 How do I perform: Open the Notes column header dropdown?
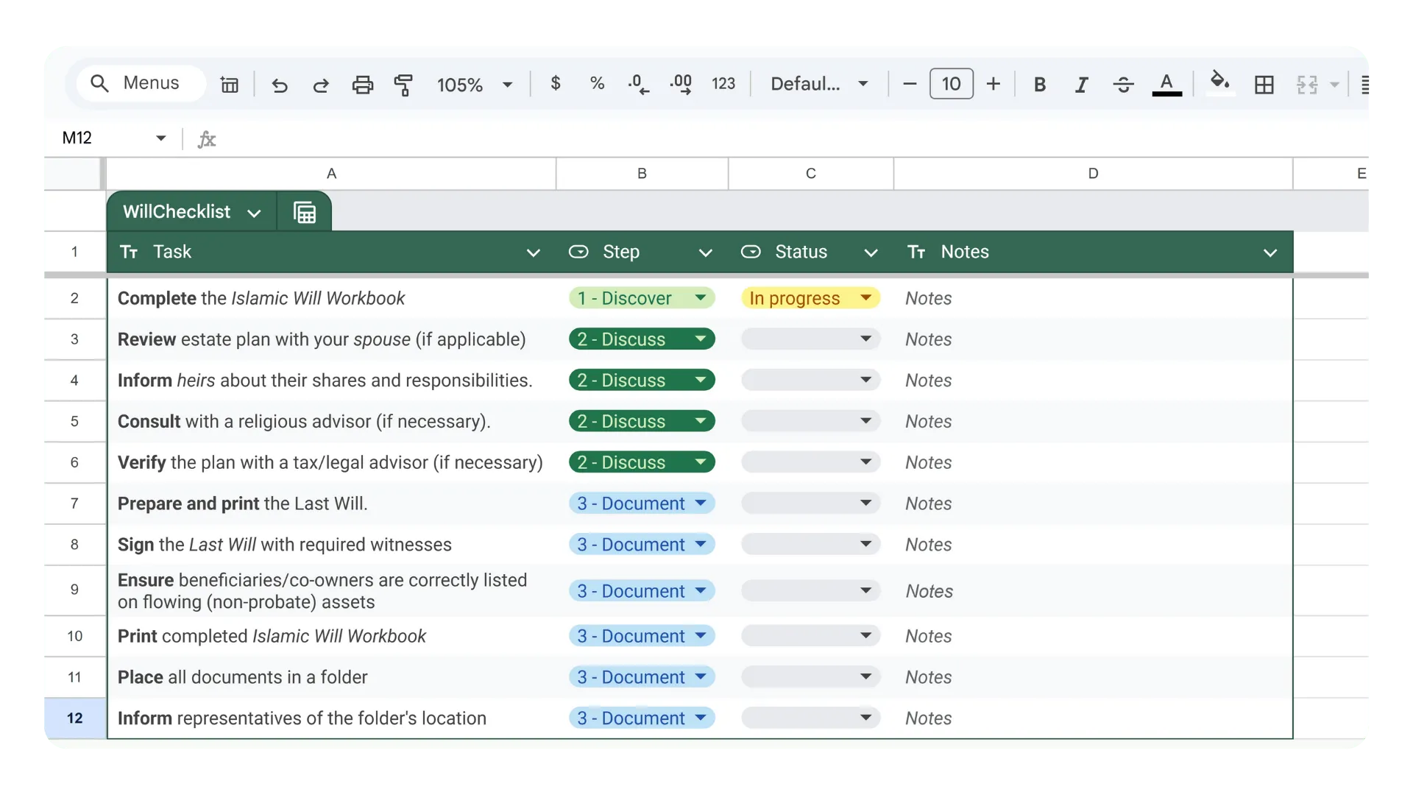[x=1269, y=252]
